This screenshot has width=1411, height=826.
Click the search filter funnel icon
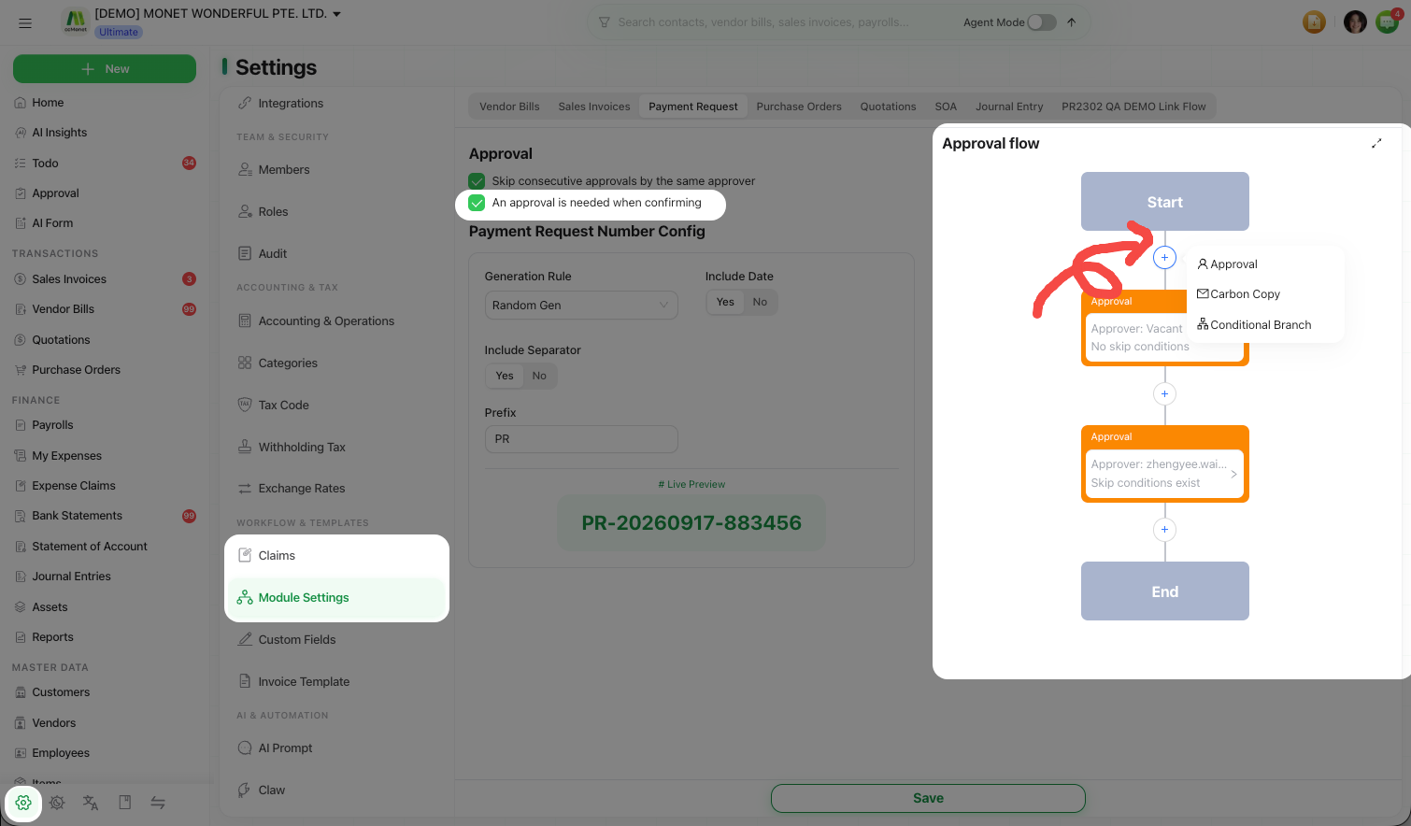click(604, 22)
